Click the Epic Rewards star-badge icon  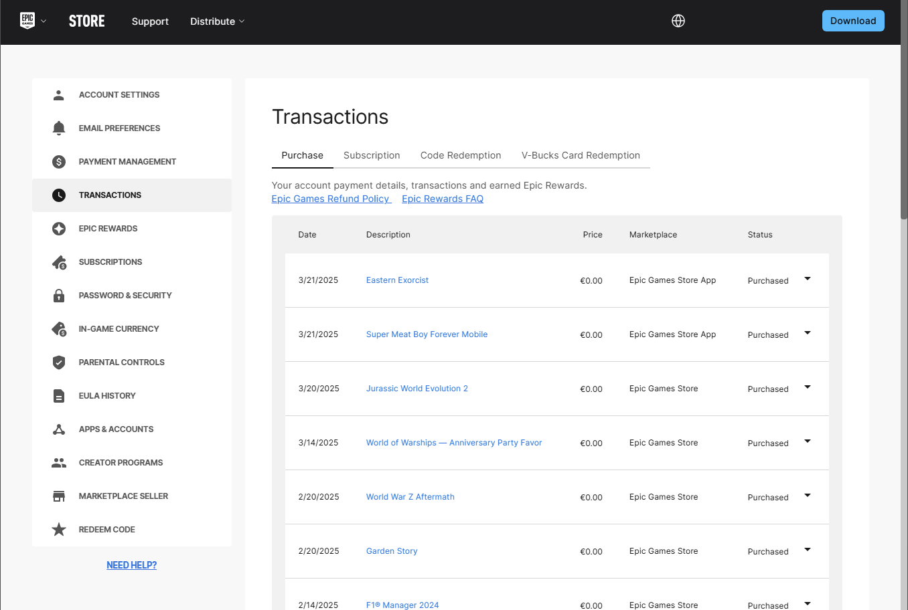tap(59, 229)
